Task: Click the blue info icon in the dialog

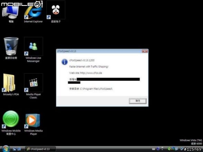Action: click(65, 62)
